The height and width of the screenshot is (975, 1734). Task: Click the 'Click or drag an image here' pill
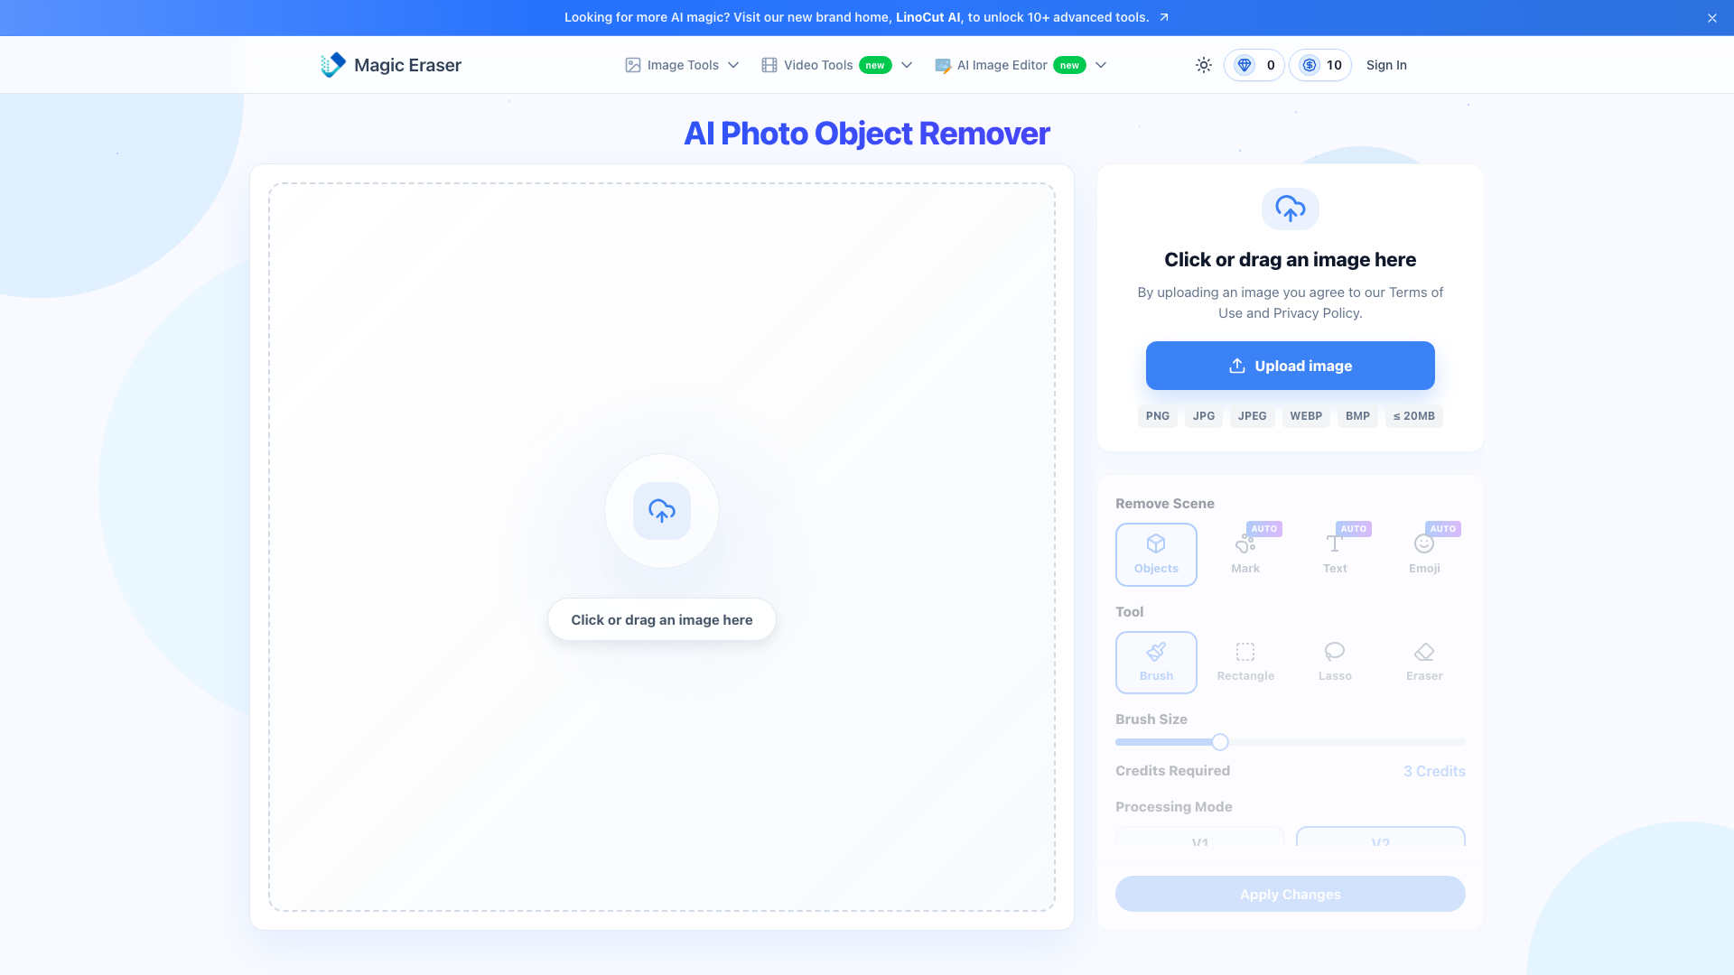662,619
